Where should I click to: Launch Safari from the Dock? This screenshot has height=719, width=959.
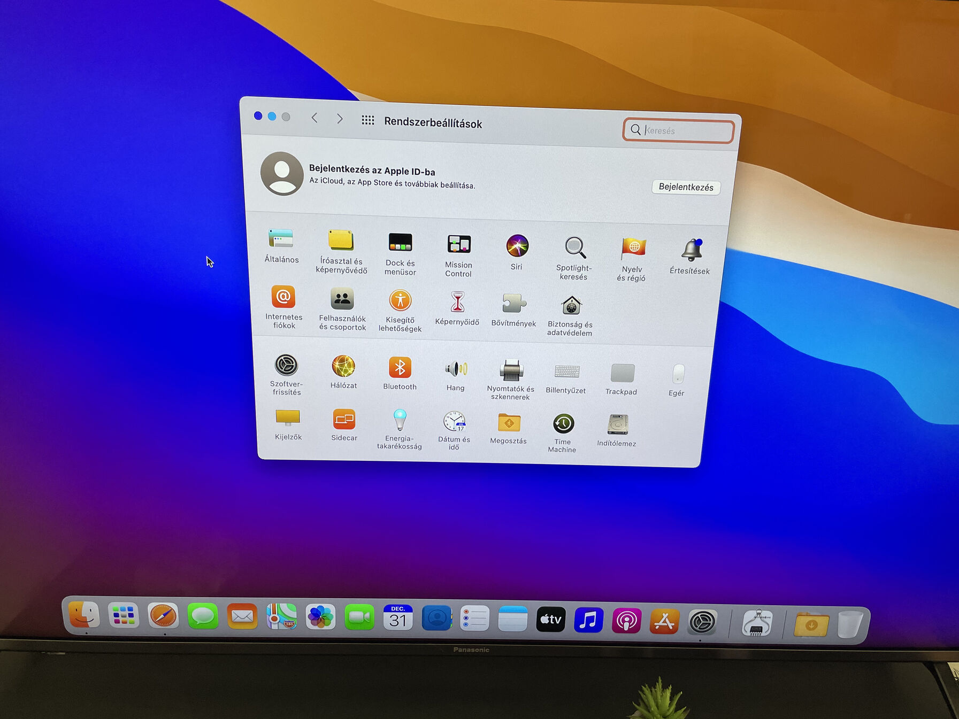163,616
